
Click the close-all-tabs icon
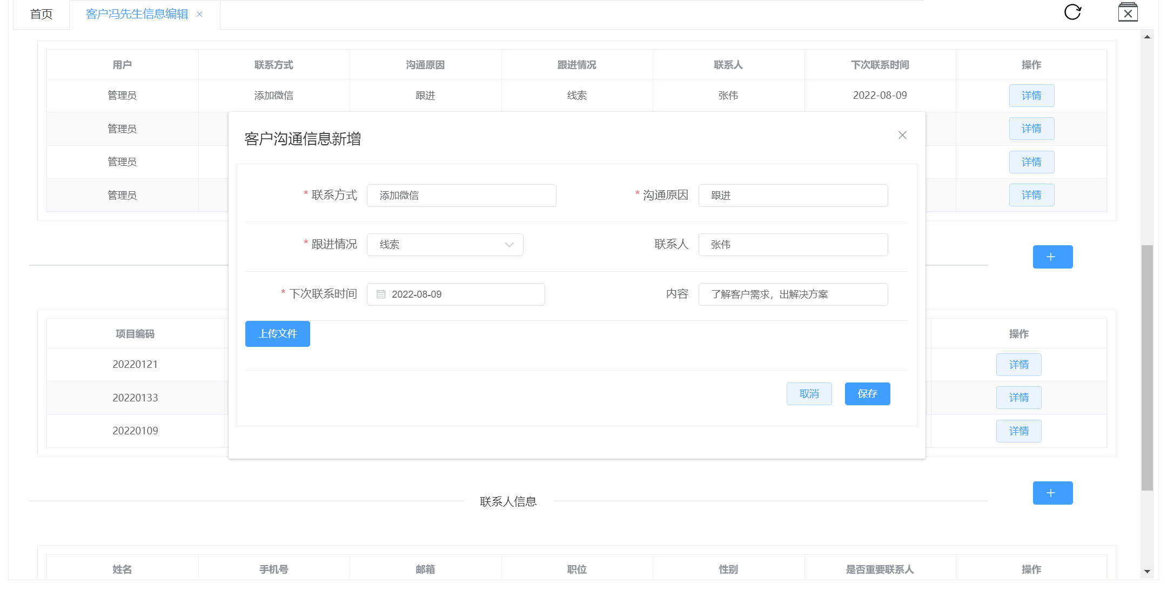tap(1128, 12)
